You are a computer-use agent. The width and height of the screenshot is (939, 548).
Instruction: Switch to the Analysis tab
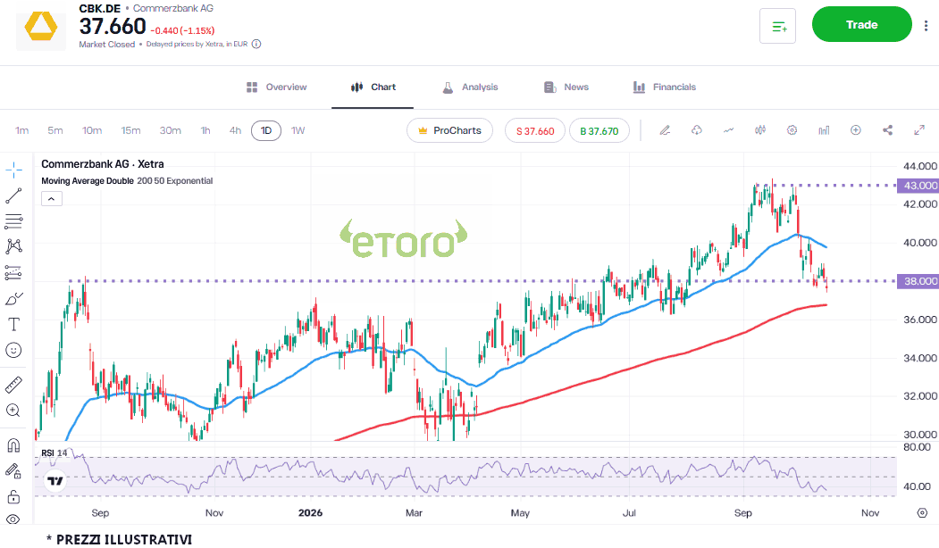[470, 87]
